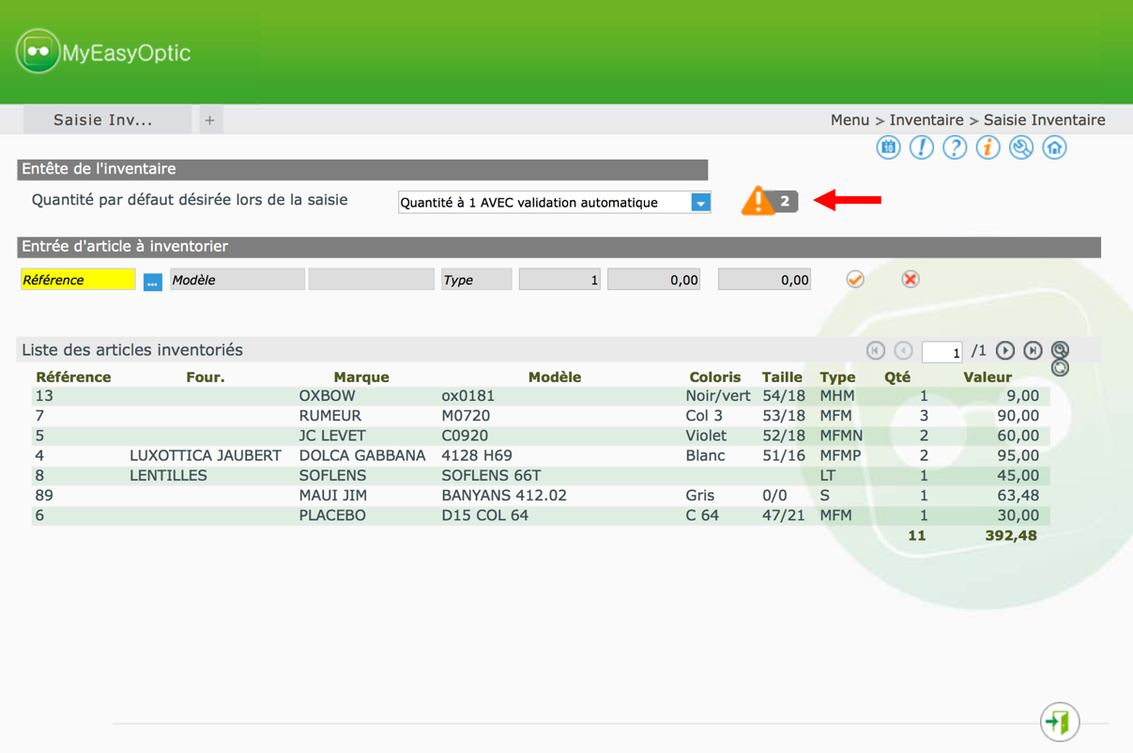
Task: Sort by the Marque column header
Action: pos(361,377)
